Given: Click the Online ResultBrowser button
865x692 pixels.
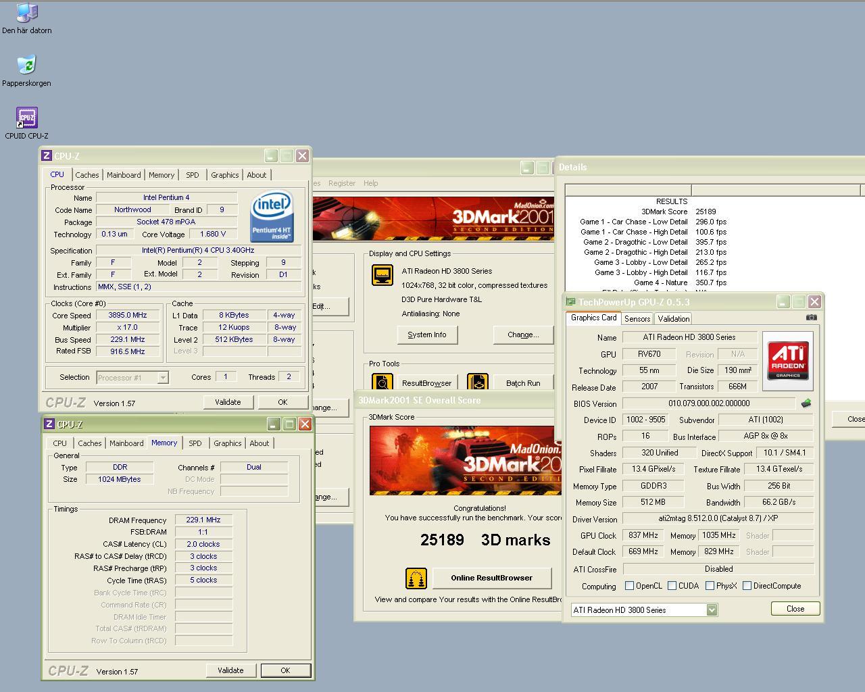Looking at the screenshot, I should (x=491, y=578).
